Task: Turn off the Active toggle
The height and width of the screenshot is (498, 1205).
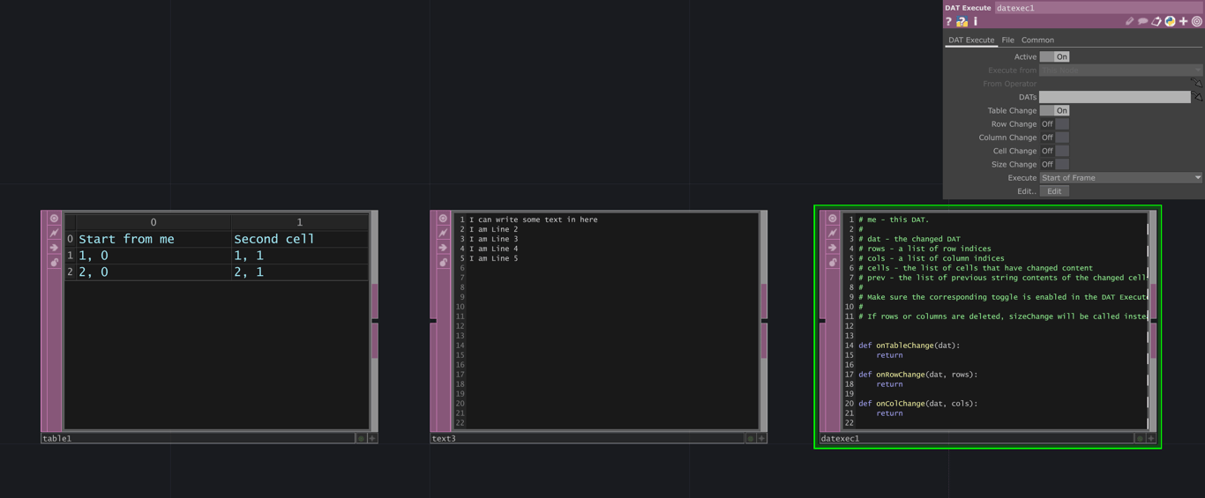Action: tap(1054, 56)
